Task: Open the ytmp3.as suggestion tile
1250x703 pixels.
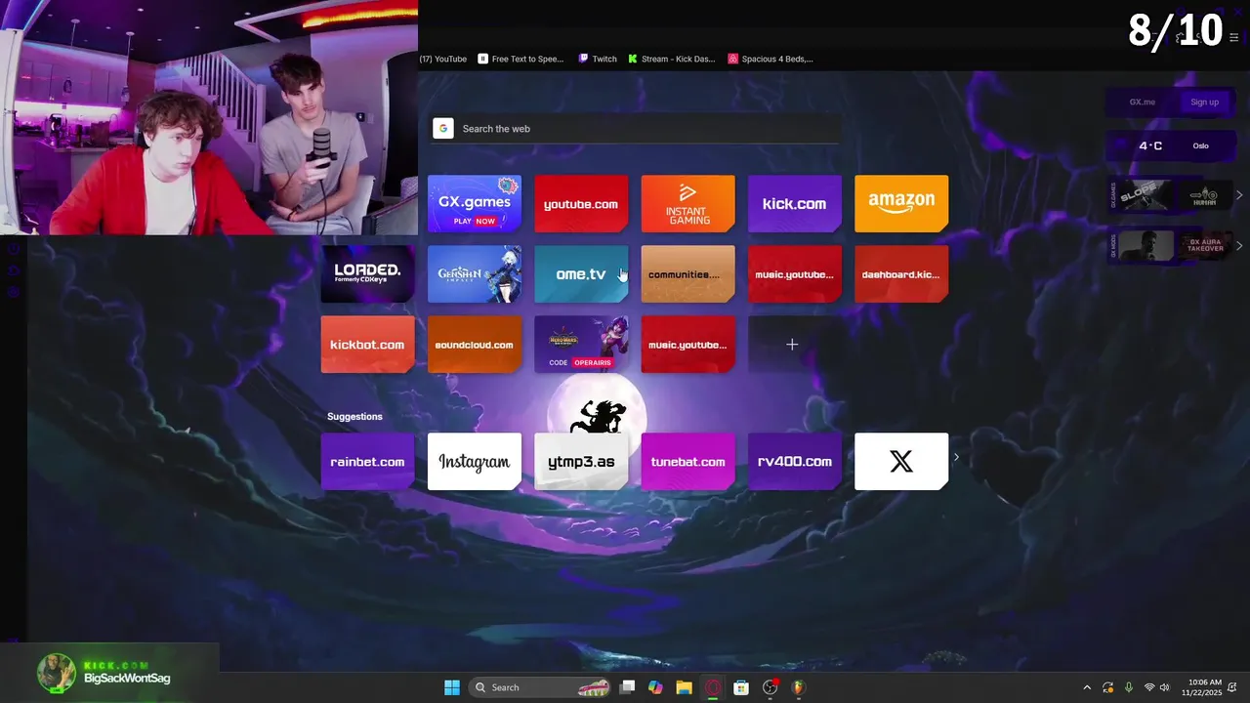Action: pos(581,462)
